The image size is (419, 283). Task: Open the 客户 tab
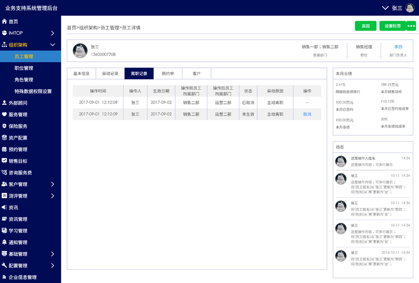coord(197,74)
